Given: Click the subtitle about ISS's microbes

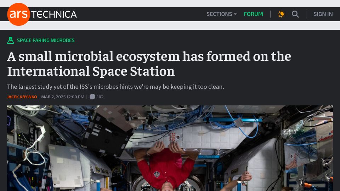Looking at the screenshot, I should pyautogui.click(x=115, y=87).
